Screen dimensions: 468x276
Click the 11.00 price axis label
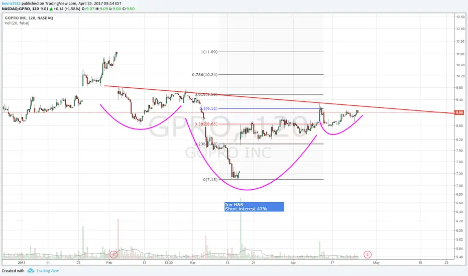[x=460, y=54]
